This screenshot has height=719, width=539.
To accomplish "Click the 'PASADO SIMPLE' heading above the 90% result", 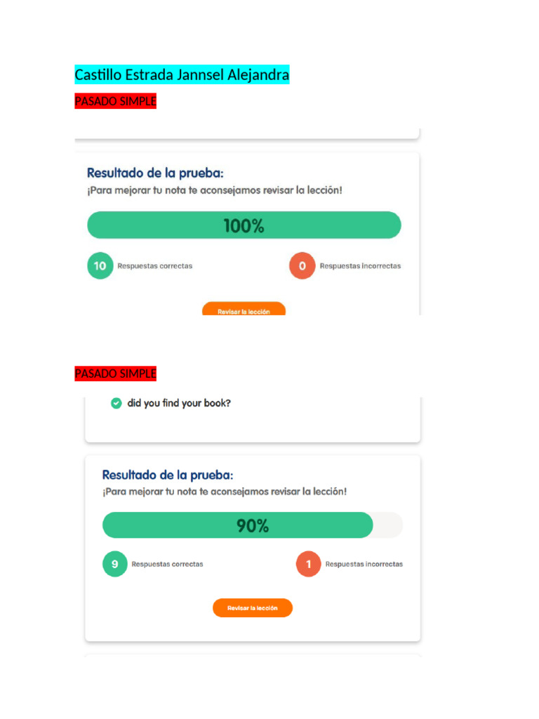I will point(115,374).
